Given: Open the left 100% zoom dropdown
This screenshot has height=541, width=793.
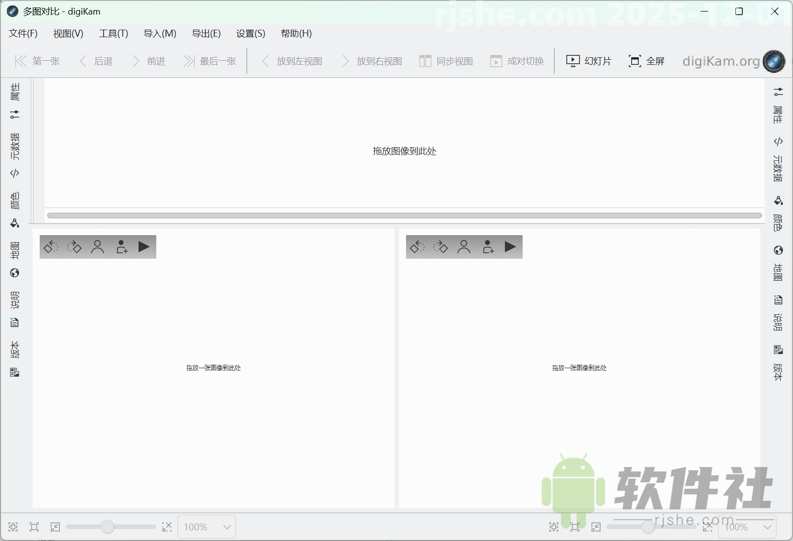Looking at the screenshot, I should (x=207, y=527).
